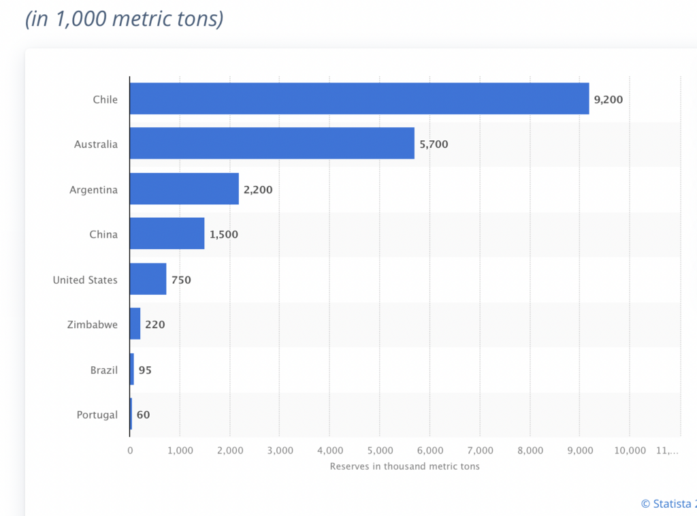Click the Chile axis label
This screenshot has width=697, height=516.
point(106,99)
